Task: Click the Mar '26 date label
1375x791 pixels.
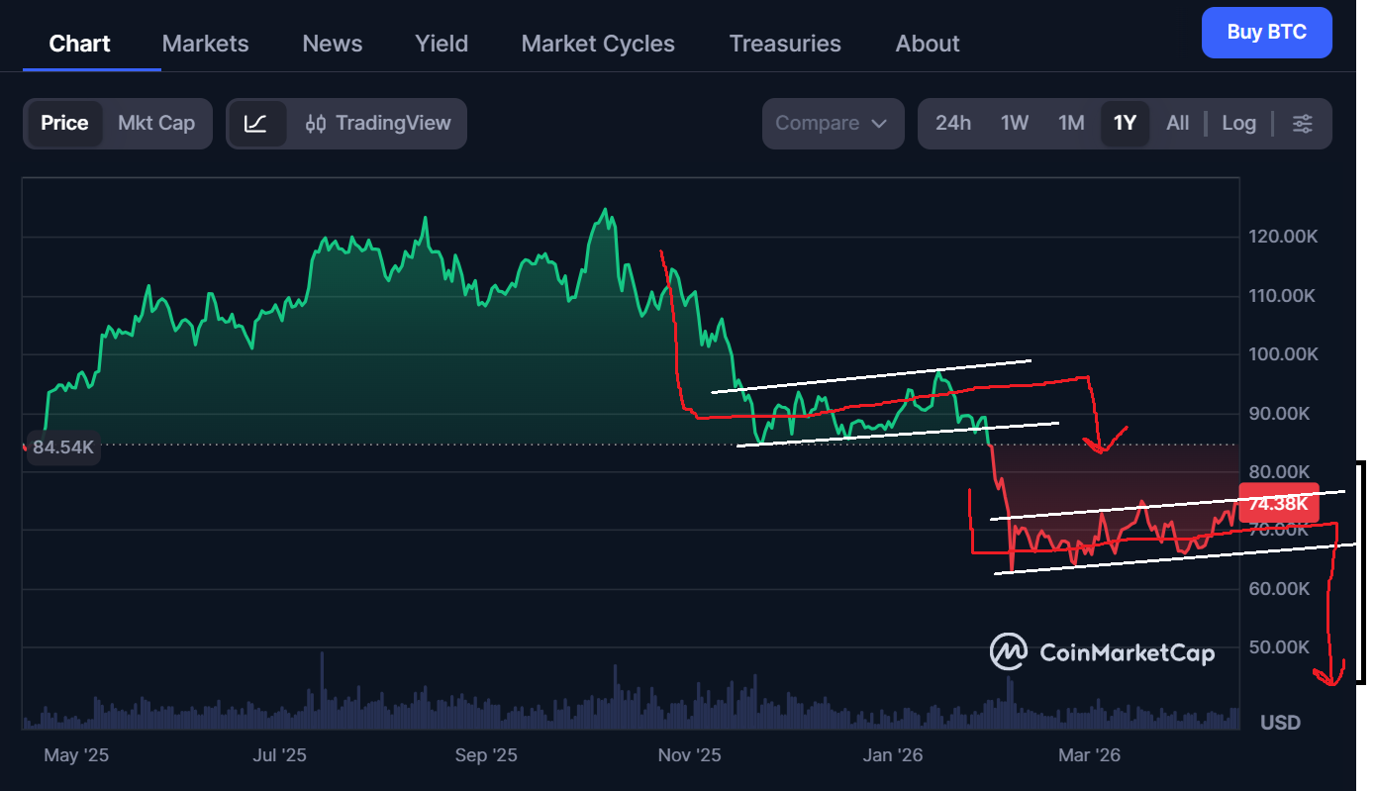Action: click(1089, 755)
